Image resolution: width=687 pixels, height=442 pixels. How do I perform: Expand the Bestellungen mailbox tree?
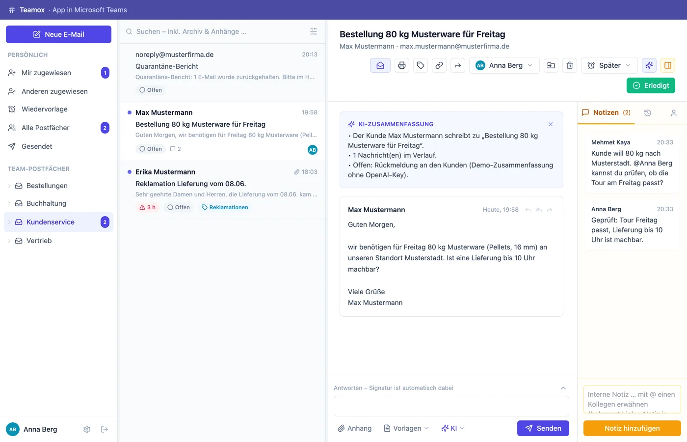[9, 186]
